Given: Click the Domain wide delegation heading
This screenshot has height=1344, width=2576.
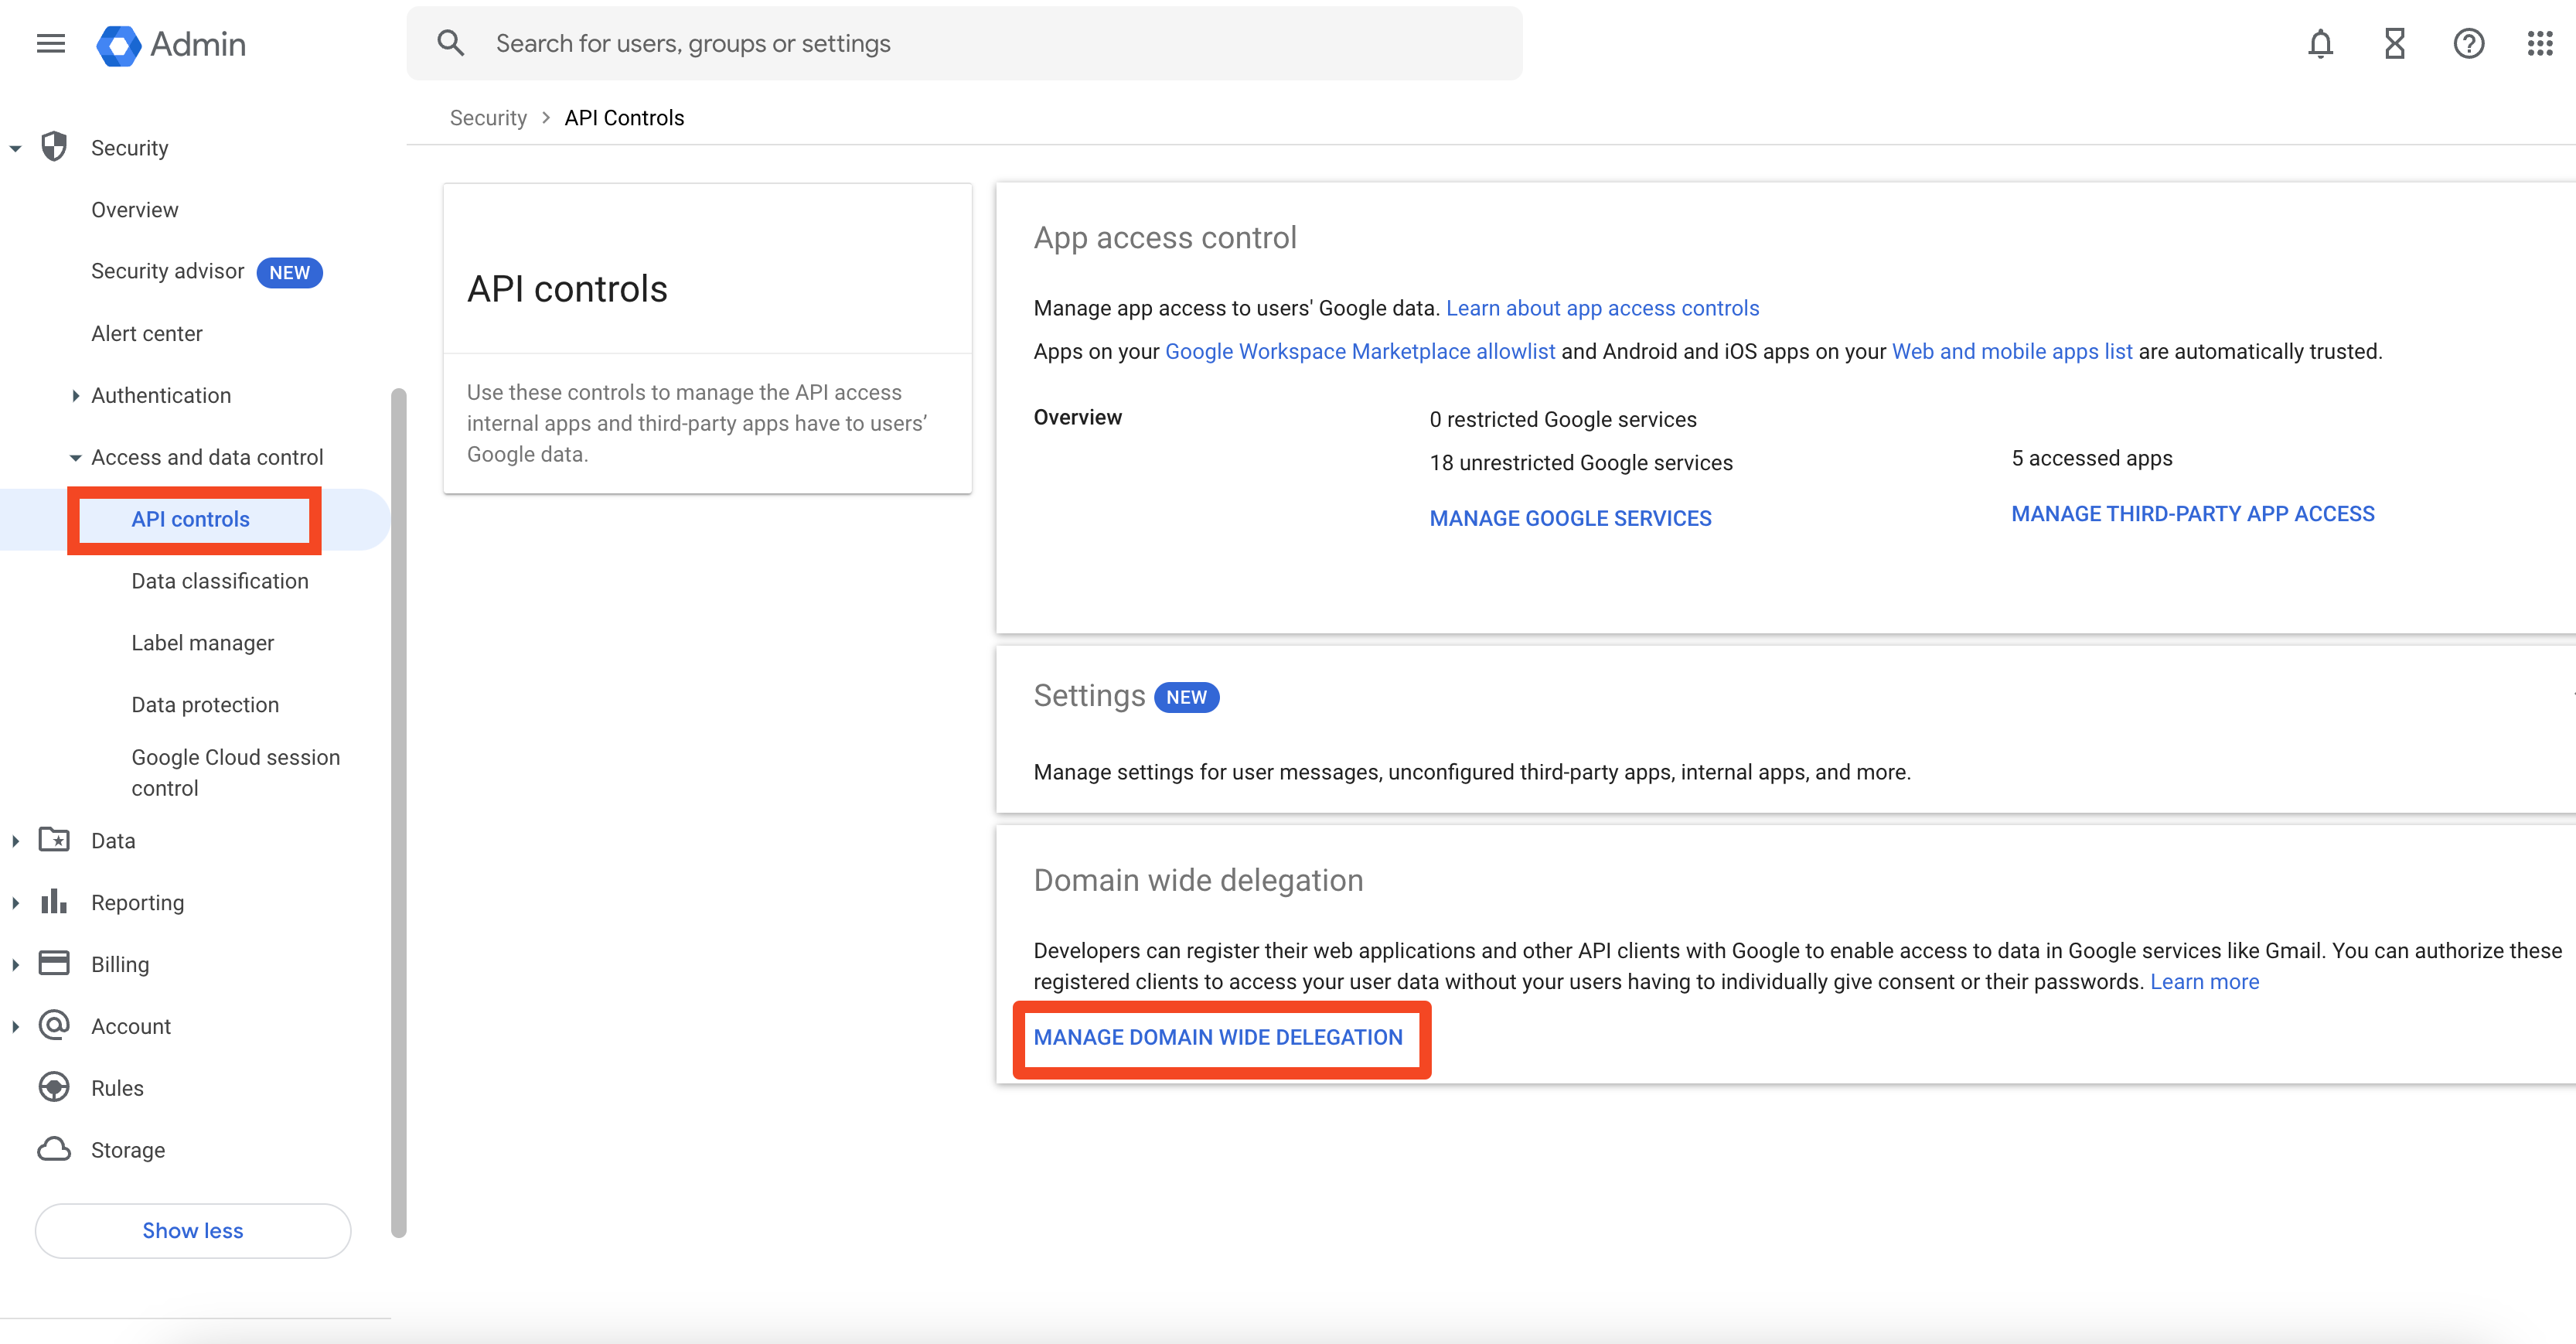Looking at the screenshot, I should [1198, 880].
